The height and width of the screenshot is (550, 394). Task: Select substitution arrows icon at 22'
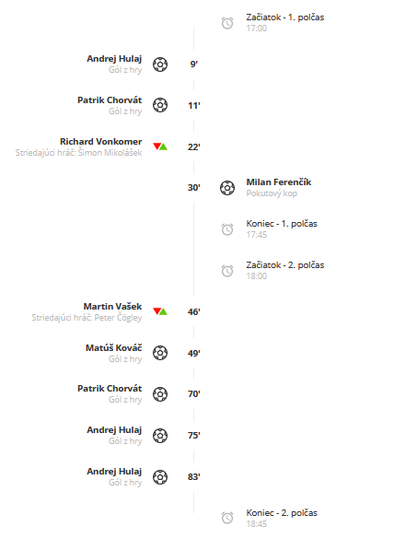[x=160, y=146]
